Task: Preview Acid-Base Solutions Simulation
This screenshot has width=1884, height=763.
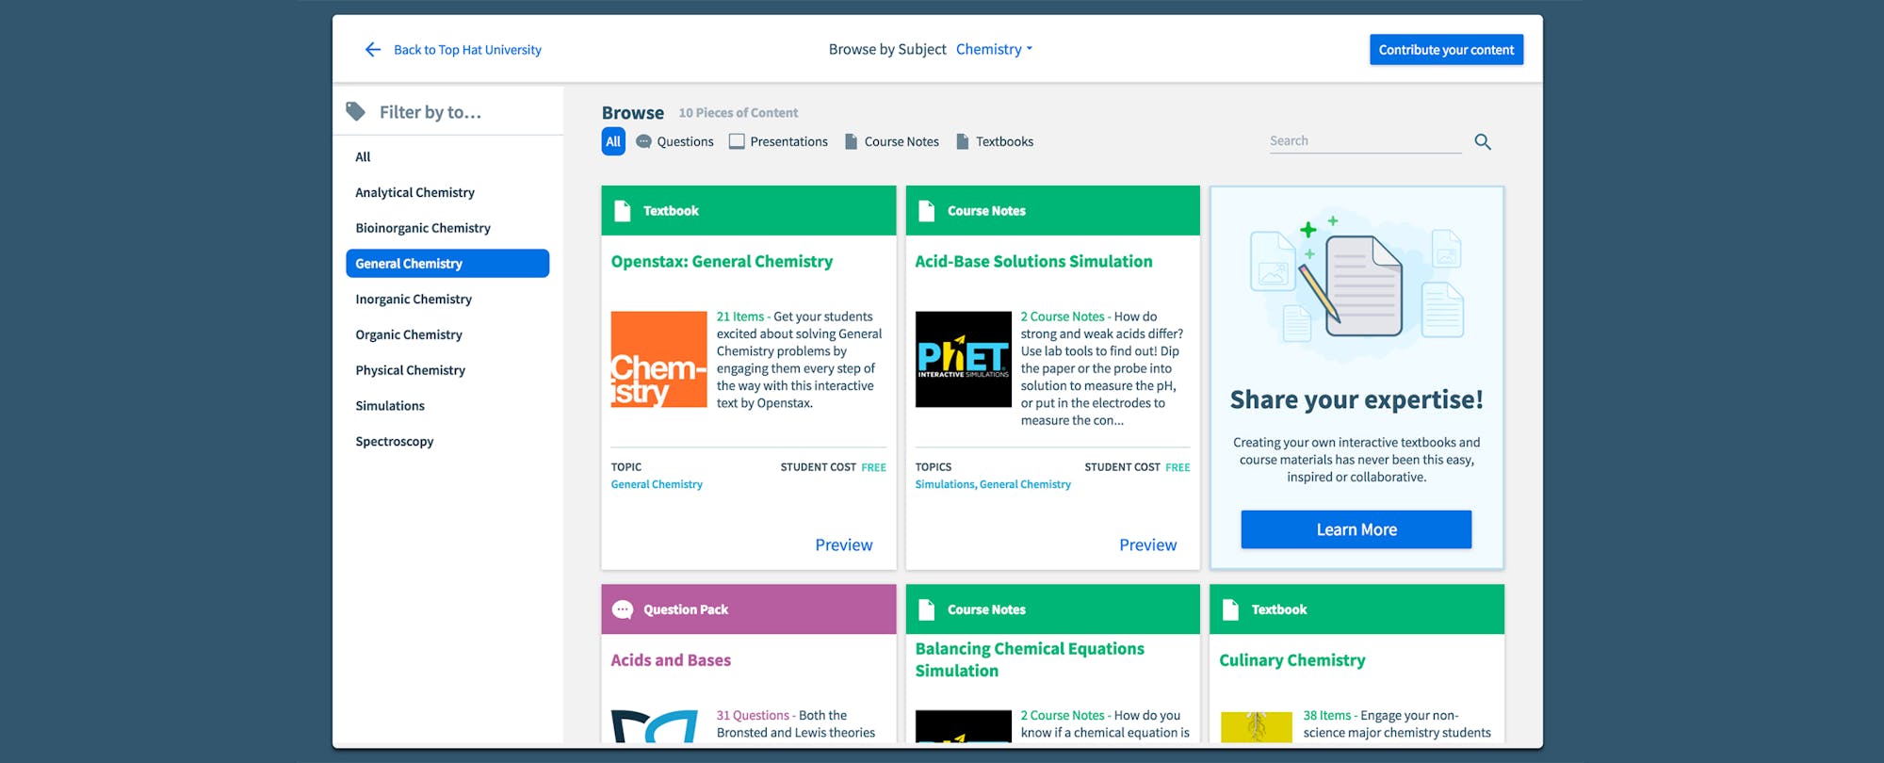Action: point(1147,544)
